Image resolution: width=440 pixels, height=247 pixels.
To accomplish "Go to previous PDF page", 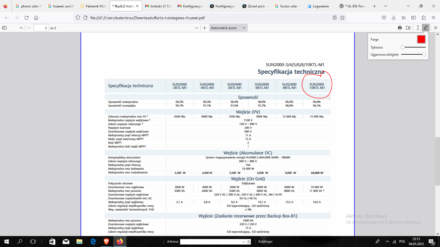I will point(21,28).
